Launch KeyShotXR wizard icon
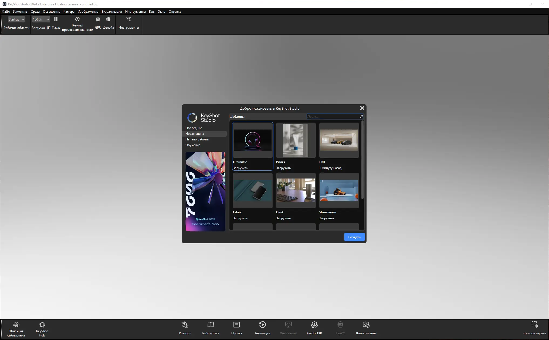 point(314,325)
